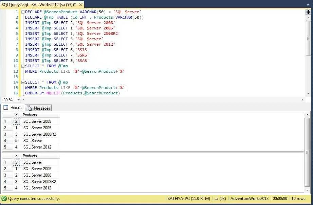Click Products column header in second result grid
313x205 pixels.
[40, 156]
